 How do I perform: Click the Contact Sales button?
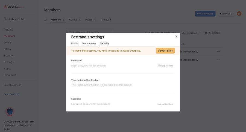[165, 51]
